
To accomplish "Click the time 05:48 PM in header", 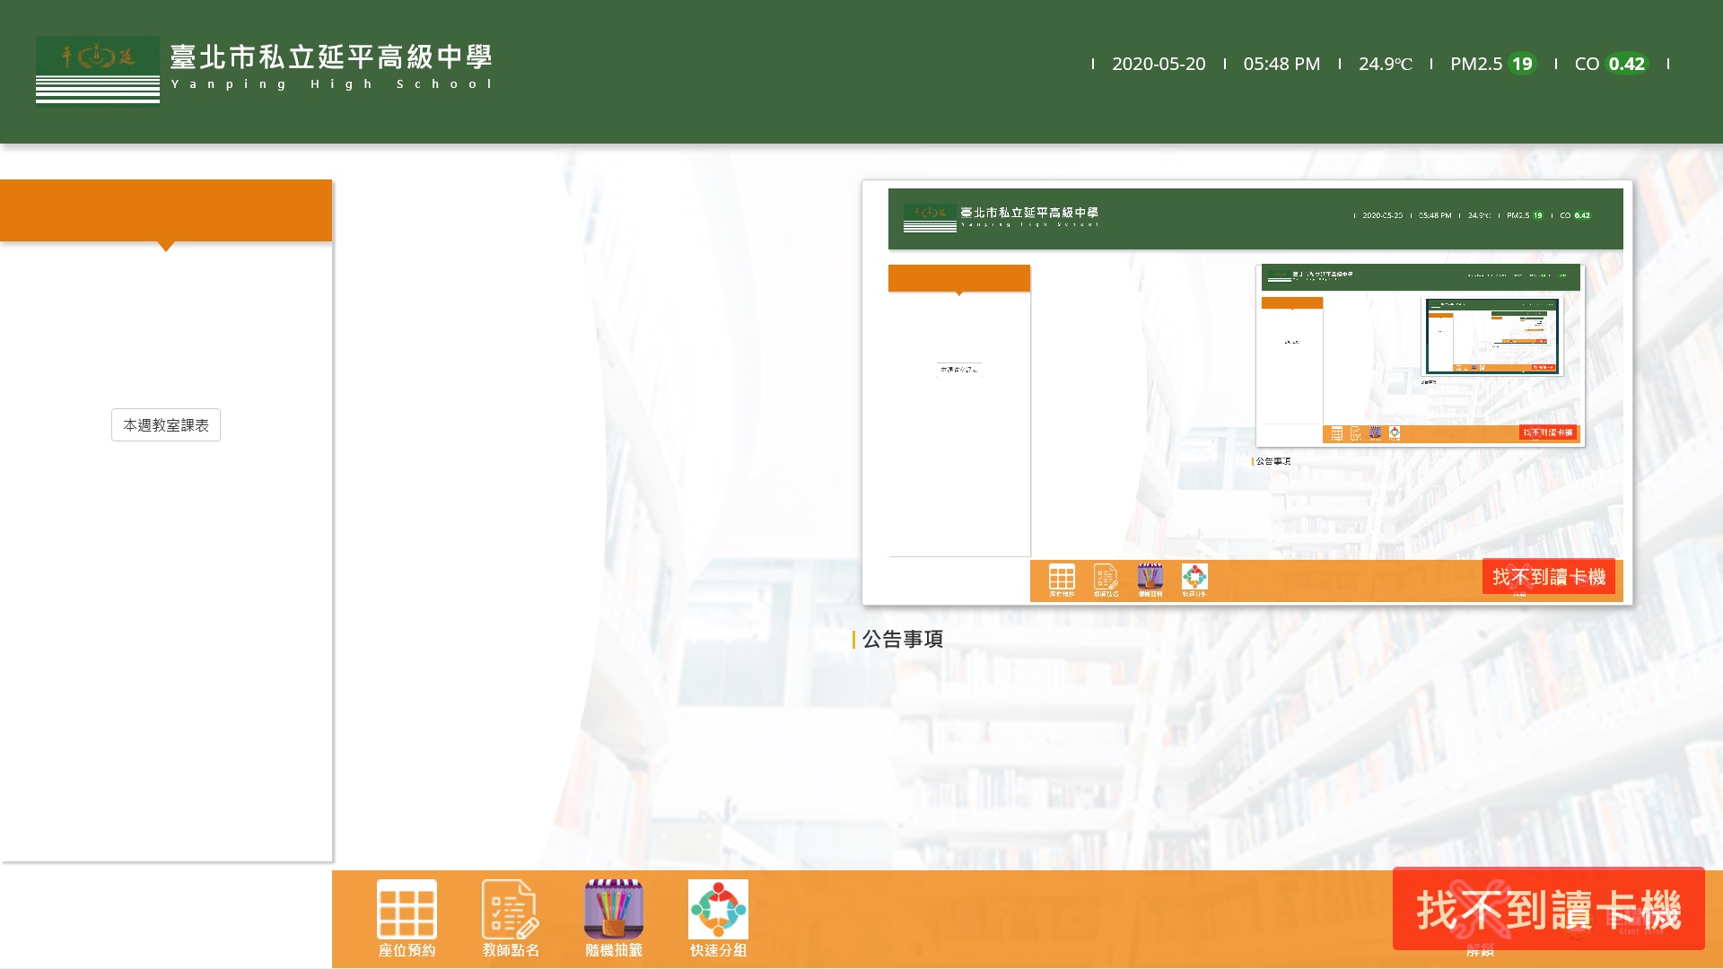I will click(1281, 64).
